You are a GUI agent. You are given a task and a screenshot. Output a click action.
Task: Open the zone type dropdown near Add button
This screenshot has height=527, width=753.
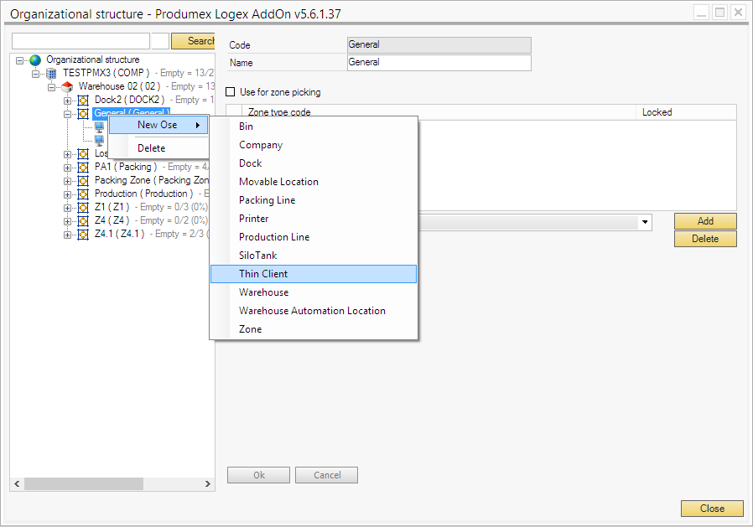tap(646, 221)
